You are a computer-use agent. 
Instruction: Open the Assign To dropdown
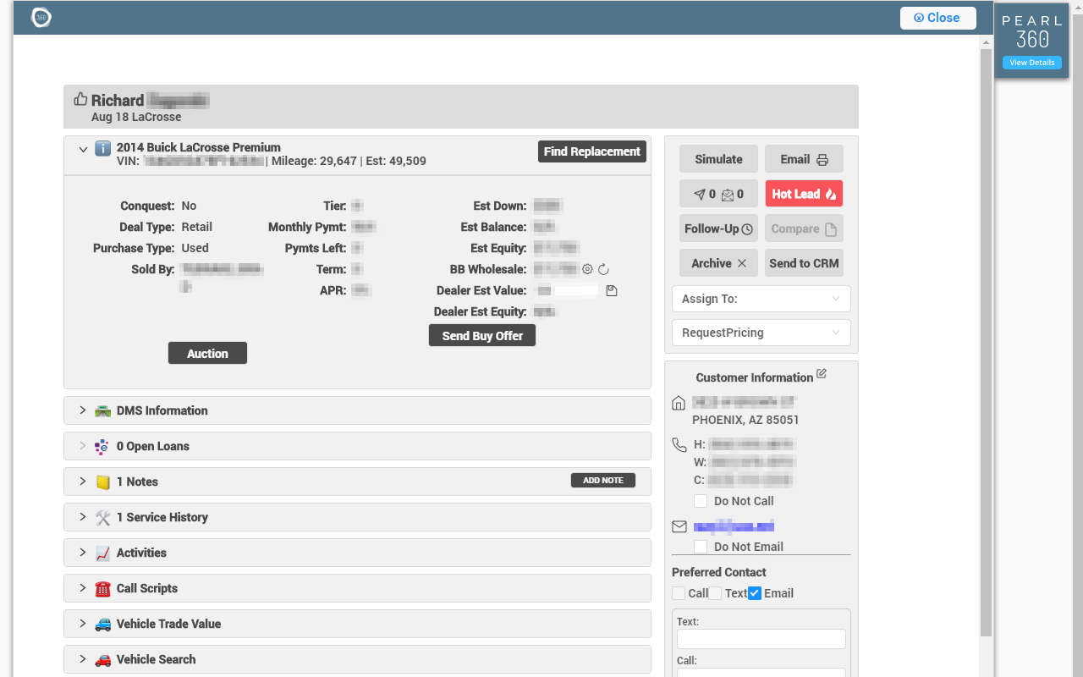[761, 299]
